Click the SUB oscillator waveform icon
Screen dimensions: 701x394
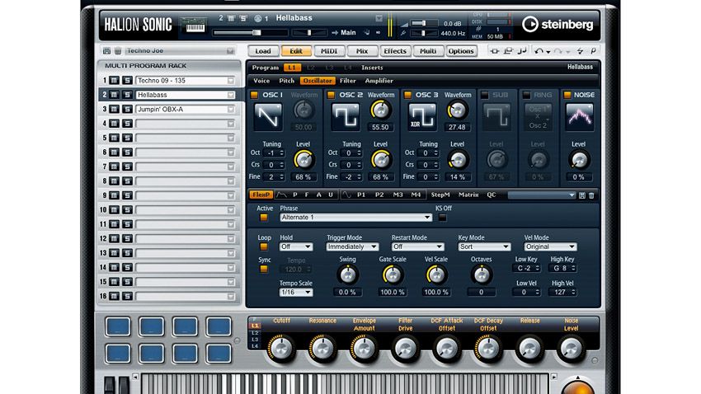[496, 116]
